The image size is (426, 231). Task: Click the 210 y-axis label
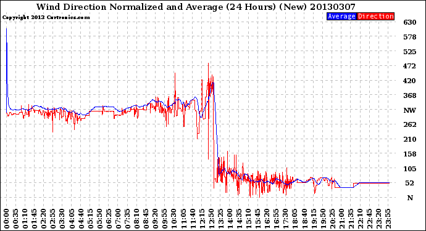tap(410, 139)
